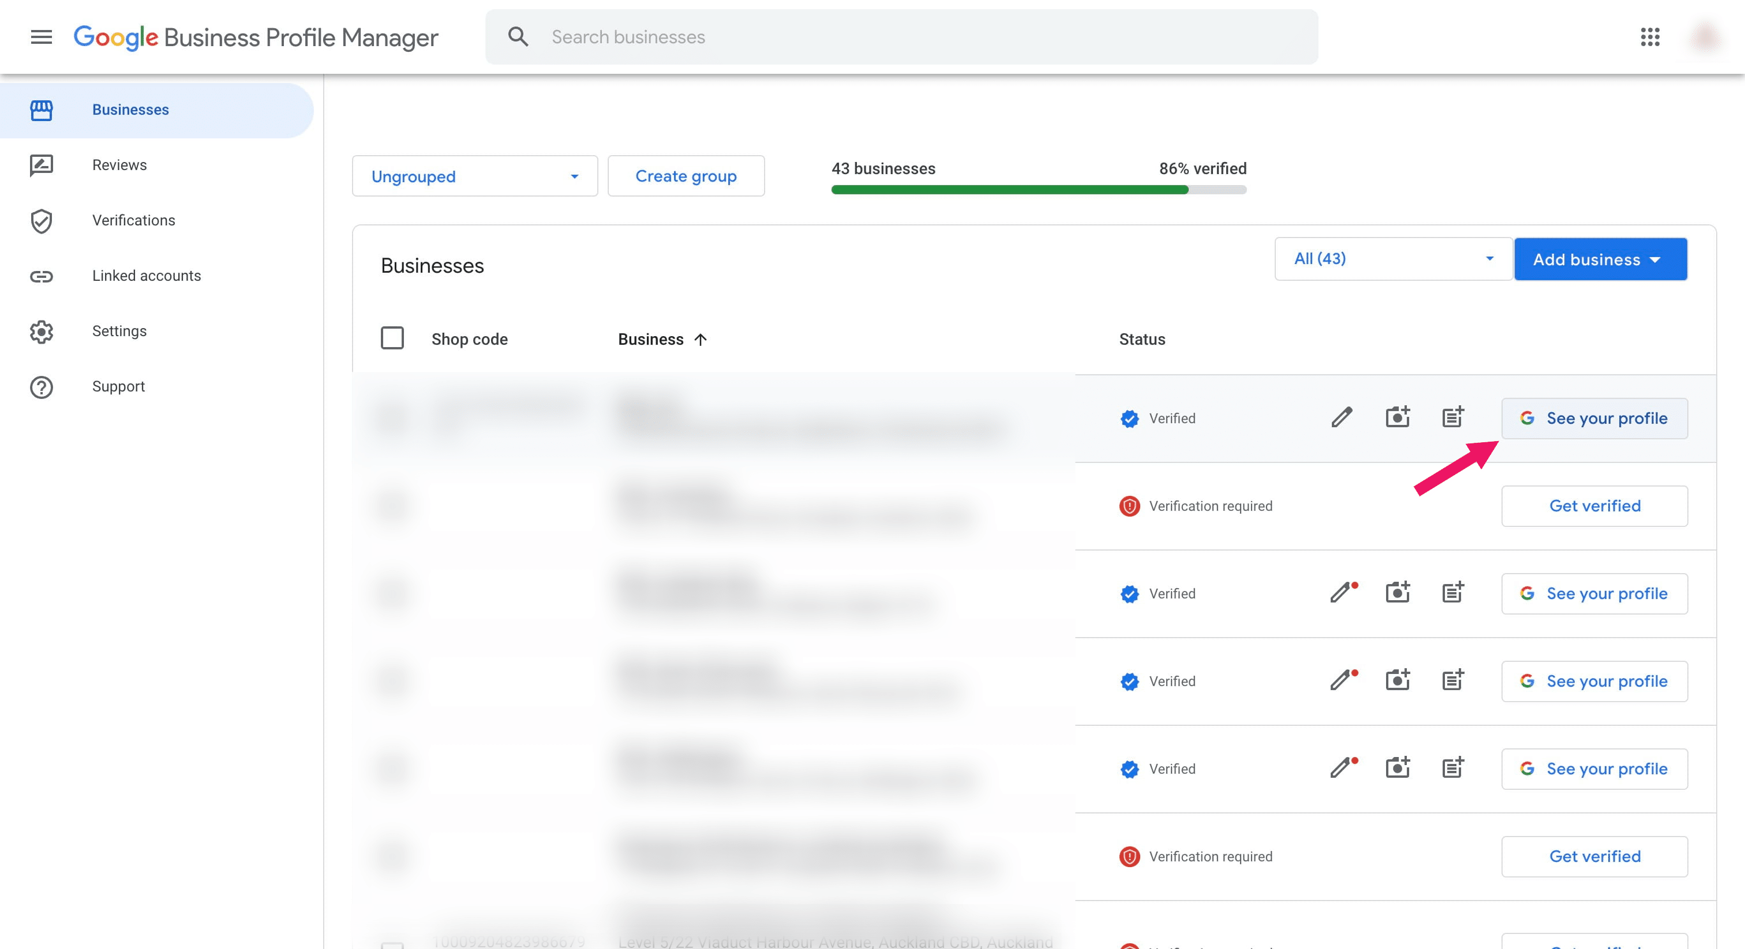Open the All (43) filter dropdown
Image resolution: width=1745 pixels, height=949 pixels.
(x=1393, y=258)
